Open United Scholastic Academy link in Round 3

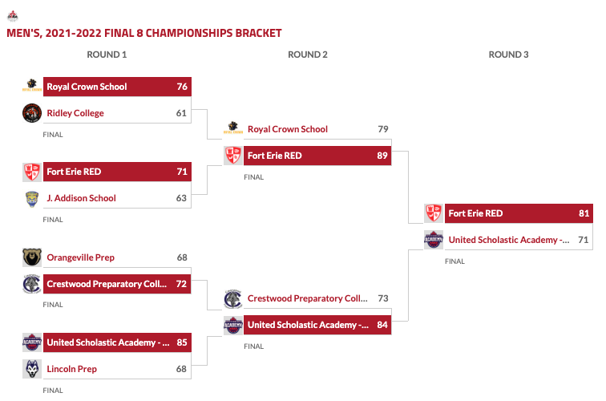[508, 240]
